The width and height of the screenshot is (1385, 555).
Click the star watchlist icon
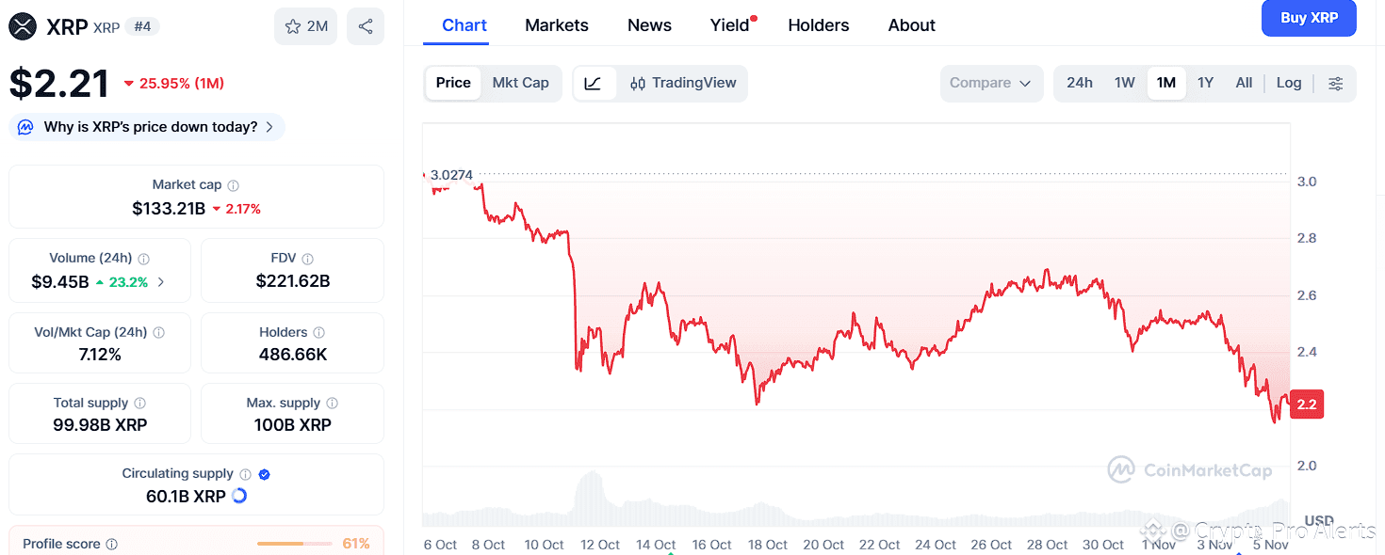click(293, 26)
